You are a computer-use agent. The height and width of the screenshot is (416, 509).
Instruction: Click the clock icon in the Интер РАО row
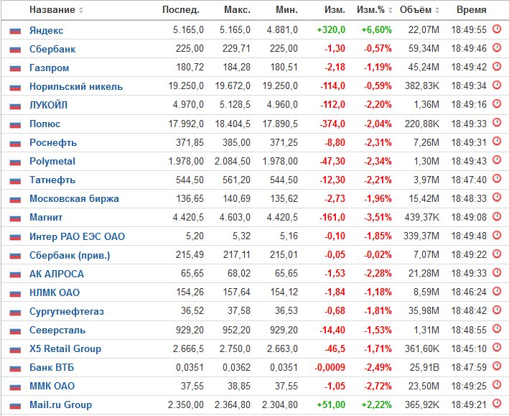click(x=497, y=235)
